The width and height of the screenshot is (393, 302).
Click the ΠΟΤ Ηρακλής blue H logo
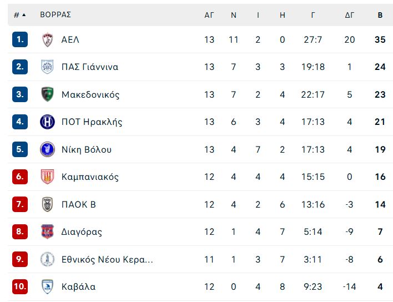[x=47, y=122]
